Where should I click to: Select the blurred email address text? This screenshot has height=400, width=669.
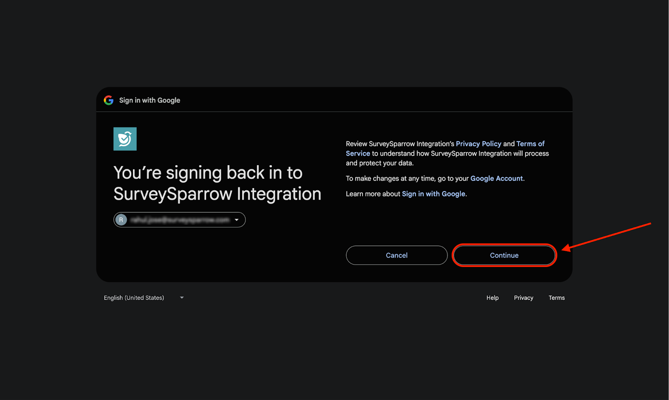pyautogui.click(x=180, y=220)
